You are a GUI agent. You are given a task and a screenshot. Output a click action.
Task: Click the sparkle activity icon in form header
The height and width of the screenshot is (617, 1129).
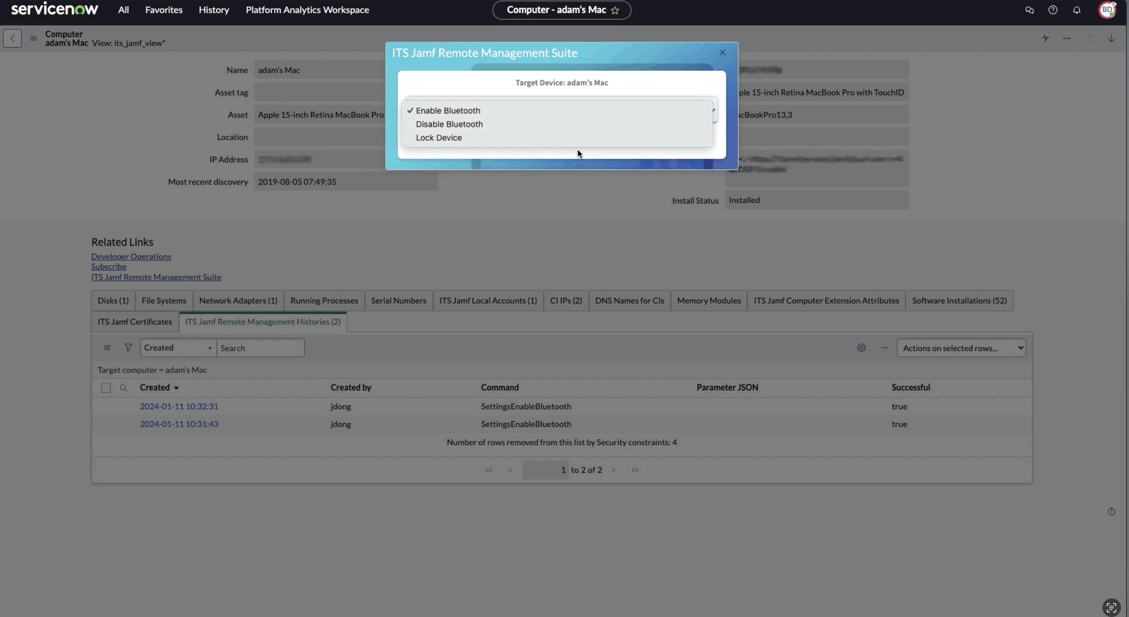click(1046, 38)
